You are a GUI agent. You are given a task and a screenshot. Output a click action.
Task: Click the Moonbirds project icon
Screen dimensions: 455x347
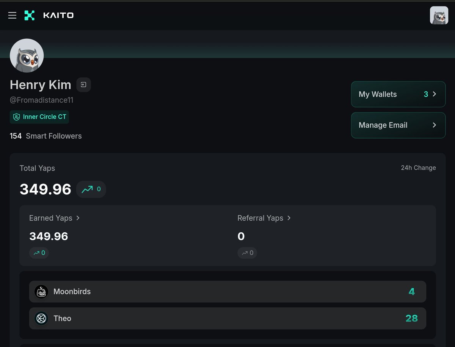click(x=41, y=292)
